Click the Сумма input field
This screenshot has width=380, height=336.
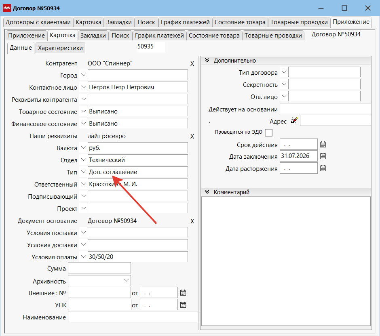click(x=99, y=268)
